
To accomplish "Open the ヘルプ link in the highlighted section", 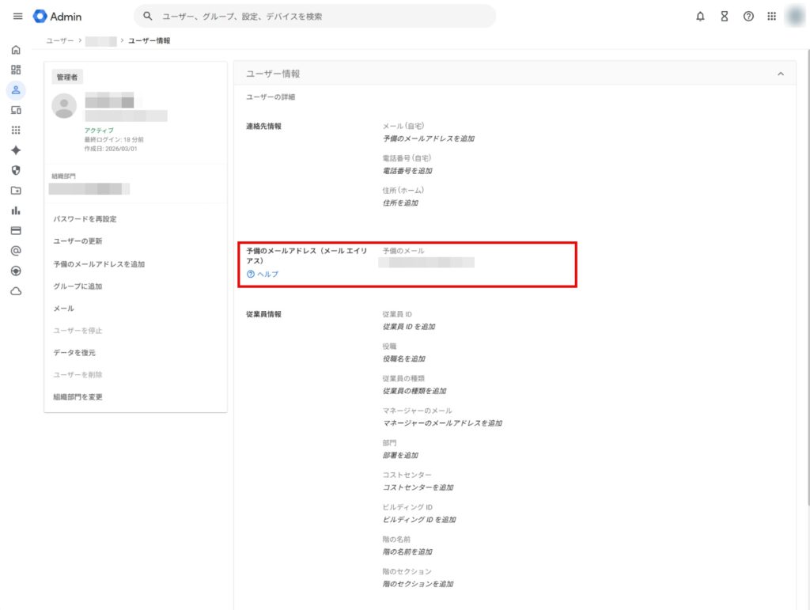I will (x=267, y=275).
